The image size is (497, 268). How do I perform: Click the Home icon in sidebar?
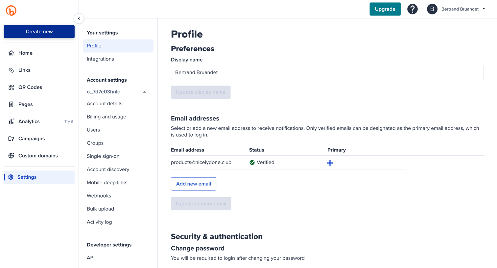(x=11, y=53)
